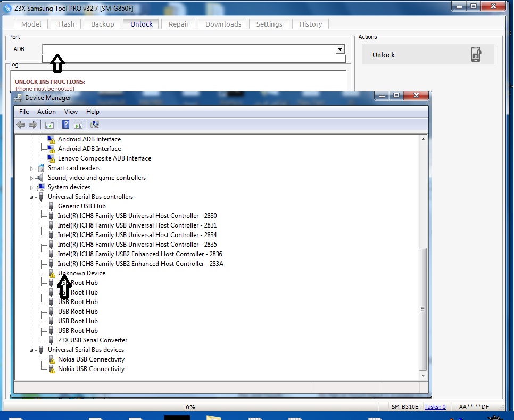Image resolution: width=514 pixels, height=420 pixels.
Task: Select Unknown Device entry
Action: [x=81, y=273]
